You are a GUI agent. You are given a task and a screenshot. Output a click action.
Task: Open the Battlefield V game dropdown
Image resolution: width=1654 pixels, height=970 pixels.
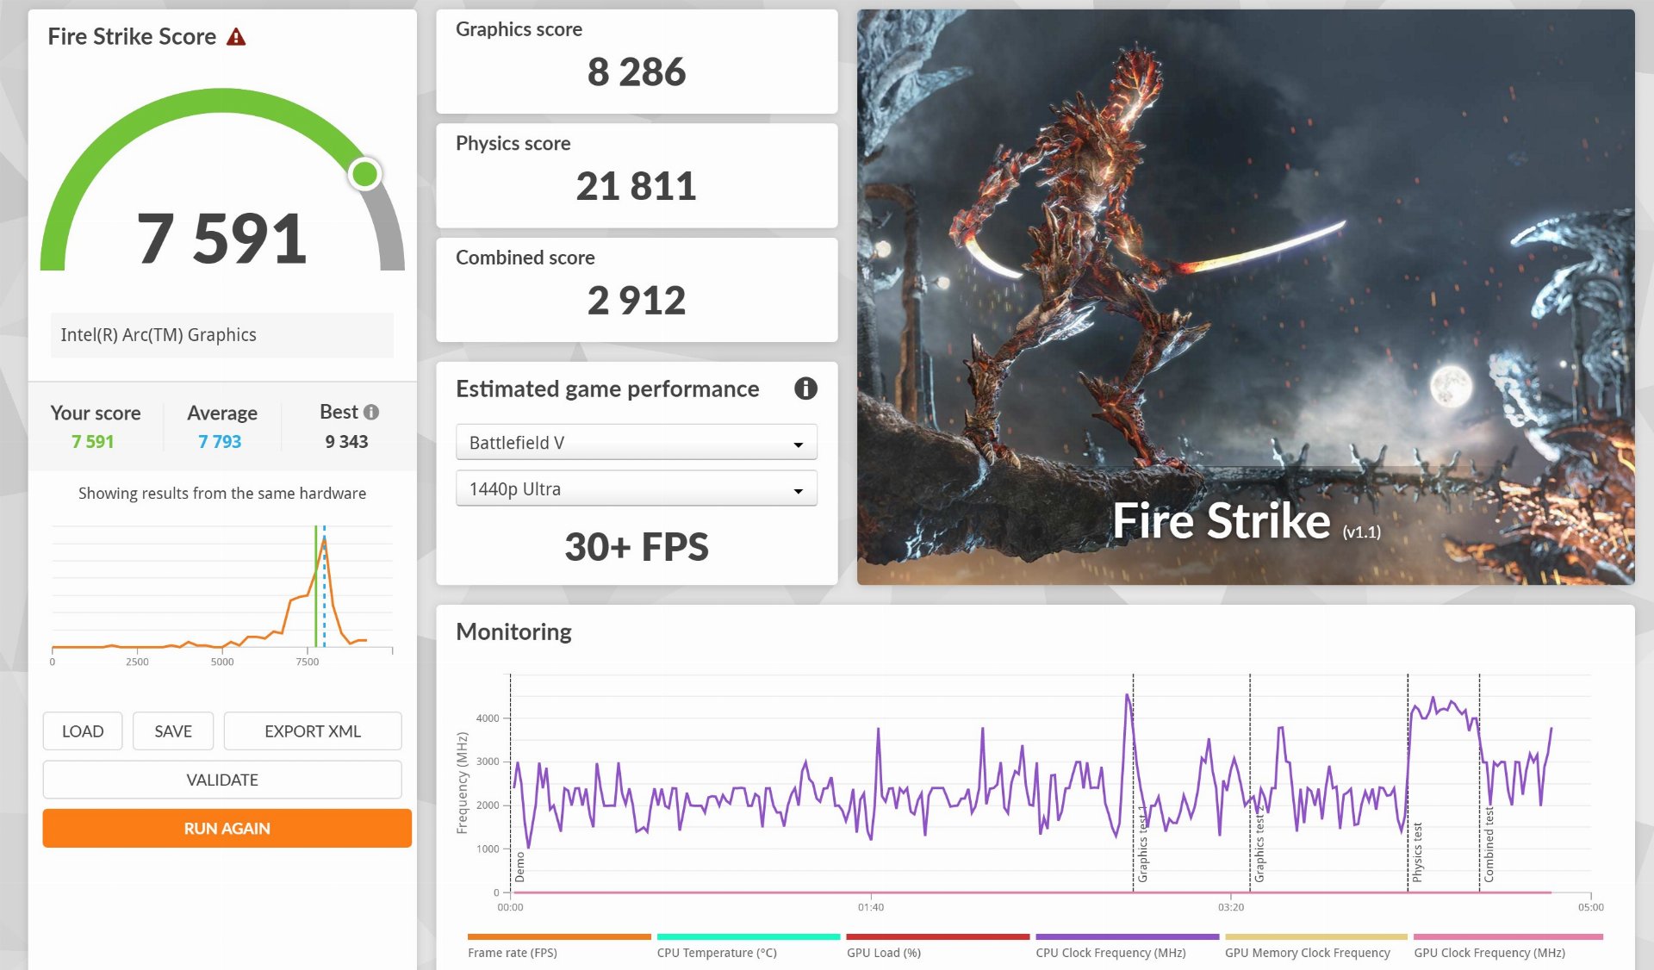pyautogui.click(x=637, y=443)
